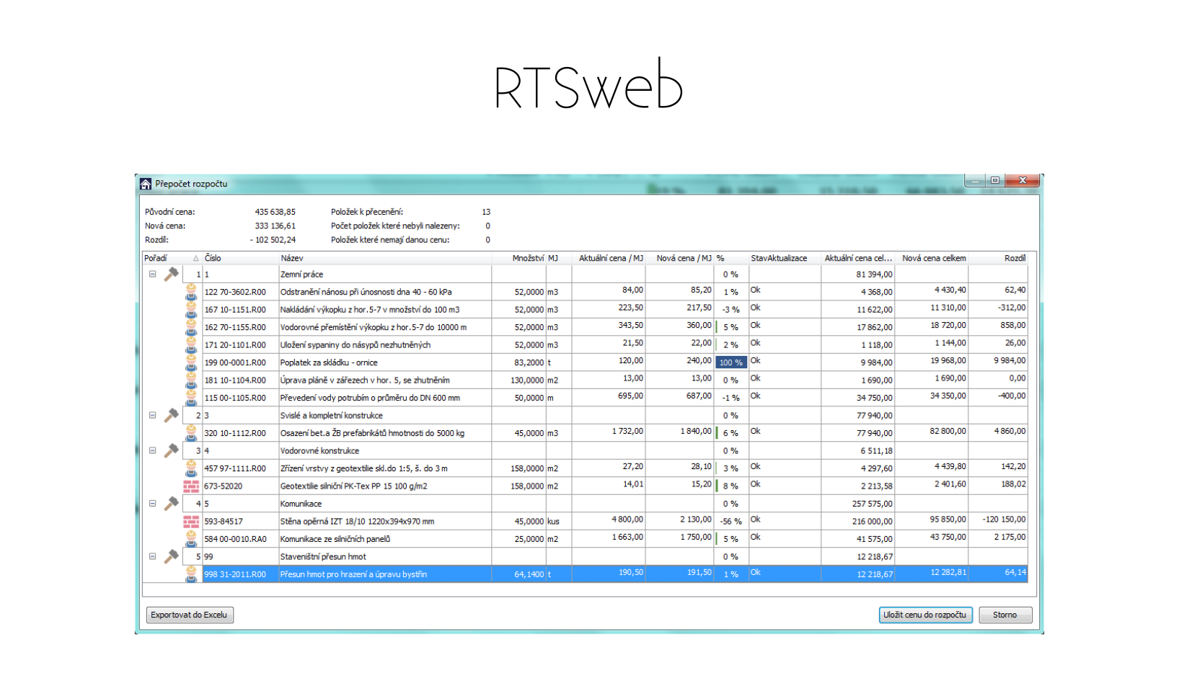Image resolution: width=1179 pixels, height=686 pixels.
Task: Click brick material icon of row 673-52020
Action: [191, 486]
